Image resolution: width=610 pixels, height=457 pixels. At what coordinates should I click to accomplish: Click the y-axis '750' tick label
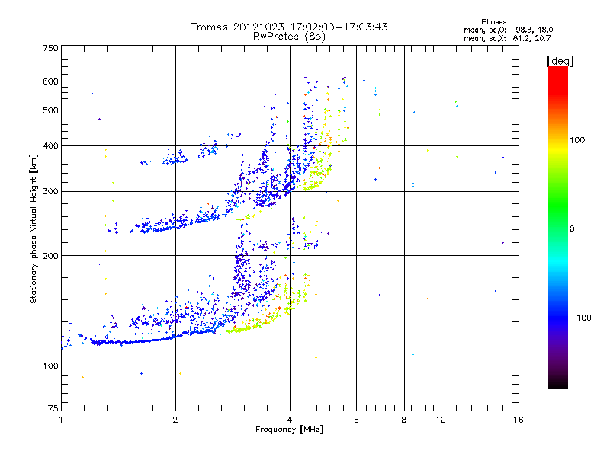[x=50, y=48]
